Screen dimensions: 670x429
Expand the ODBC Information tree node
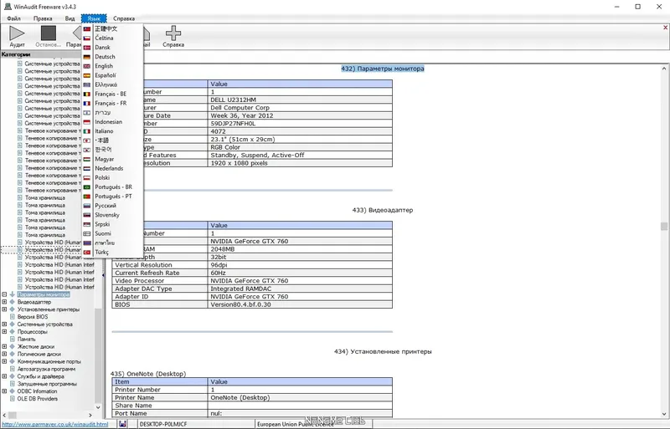(5, 391)
